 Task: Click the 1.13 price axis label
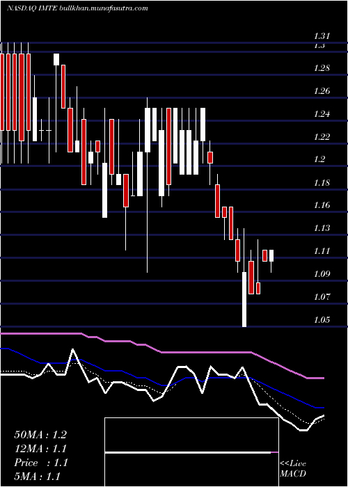322,228
